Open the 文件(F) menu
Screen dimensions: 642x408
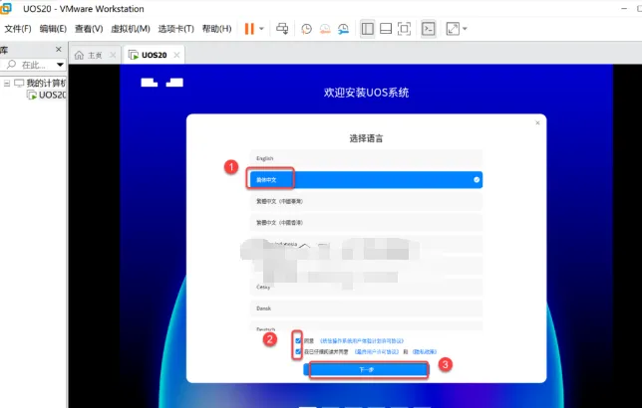18,29
